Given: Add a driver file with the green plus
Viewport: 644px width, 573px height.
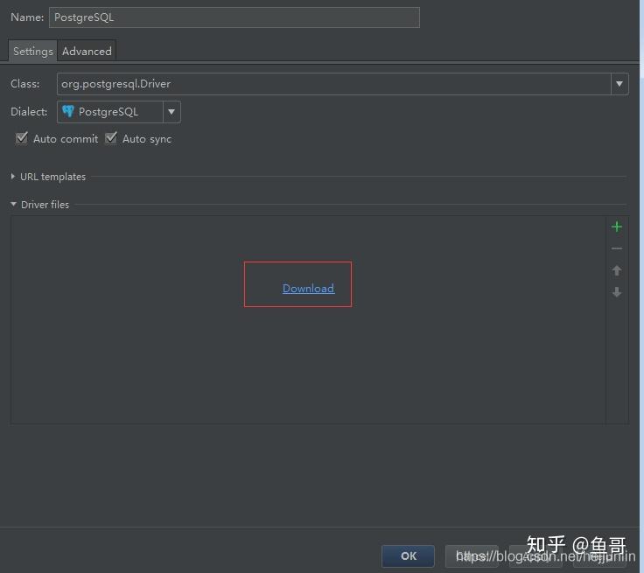Looking at the screenshot, I should [x=617, y=227].
